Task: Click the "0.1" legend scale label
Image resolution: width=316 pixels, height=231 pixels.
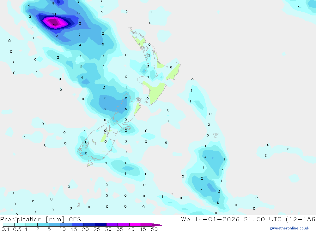Action: pyautogui.click(x=5, y=229)
